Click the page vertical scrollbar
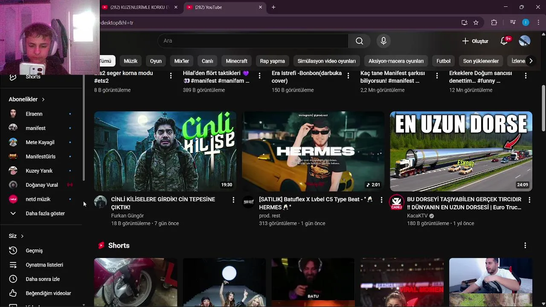The width and height of the screenshot is (546, 307). 543,108
